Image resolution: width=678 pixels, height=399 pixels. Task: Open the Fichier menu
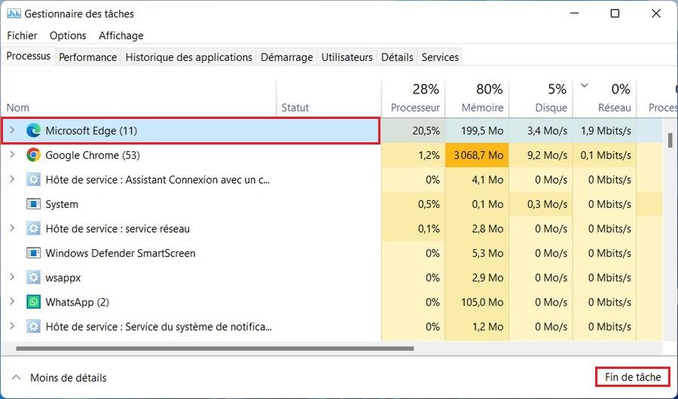click(x=23, y=35)
